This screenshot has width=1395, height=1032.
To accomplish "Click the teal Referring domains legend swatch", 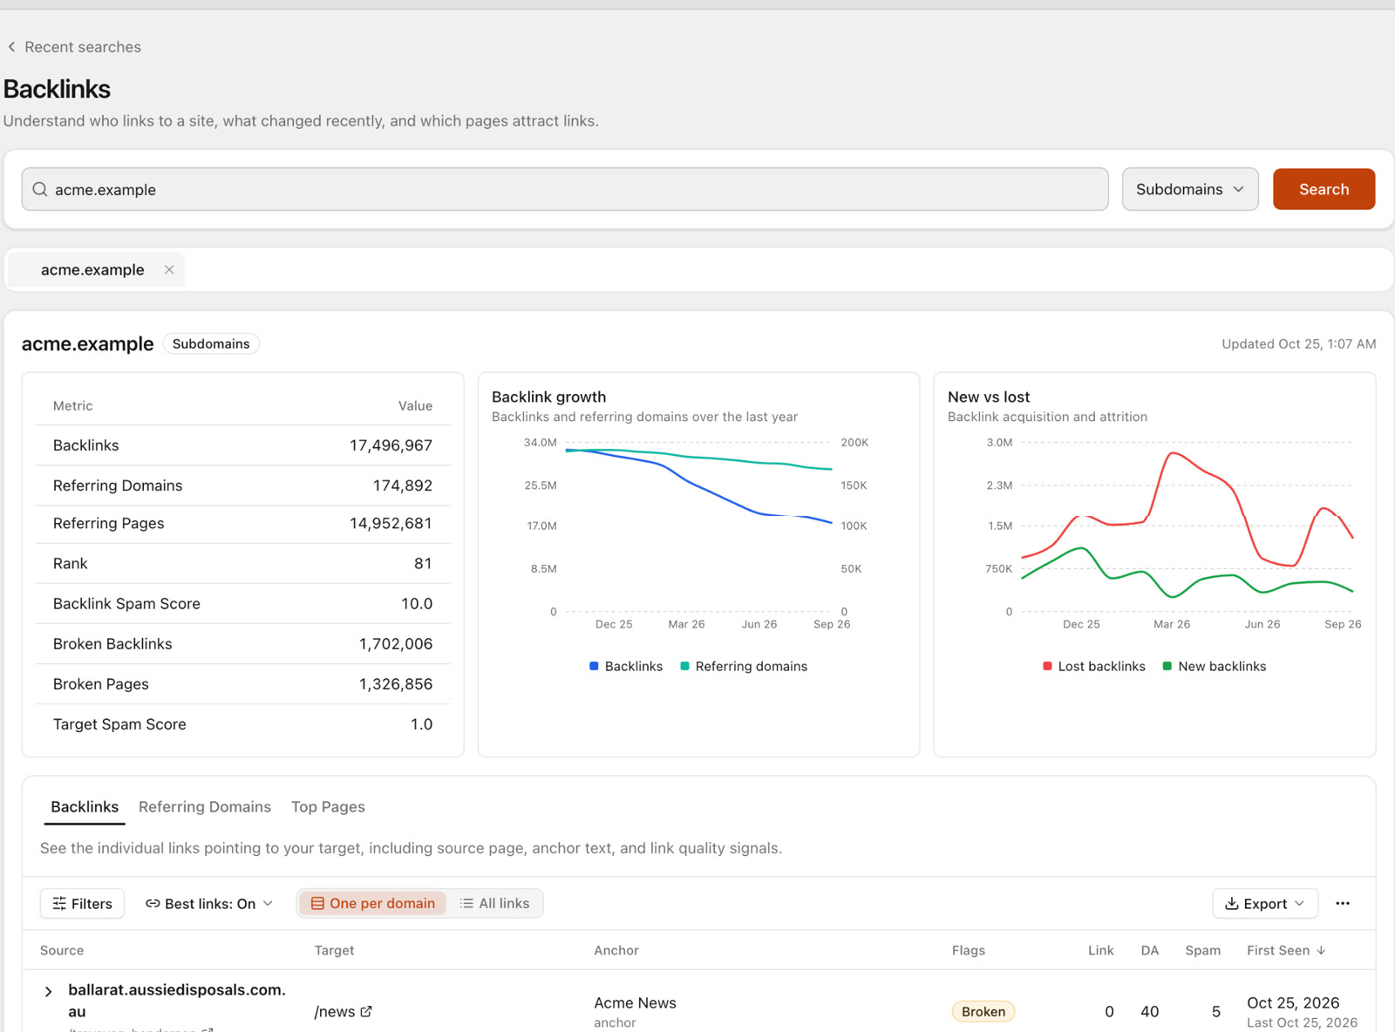I will coord(684,667).
